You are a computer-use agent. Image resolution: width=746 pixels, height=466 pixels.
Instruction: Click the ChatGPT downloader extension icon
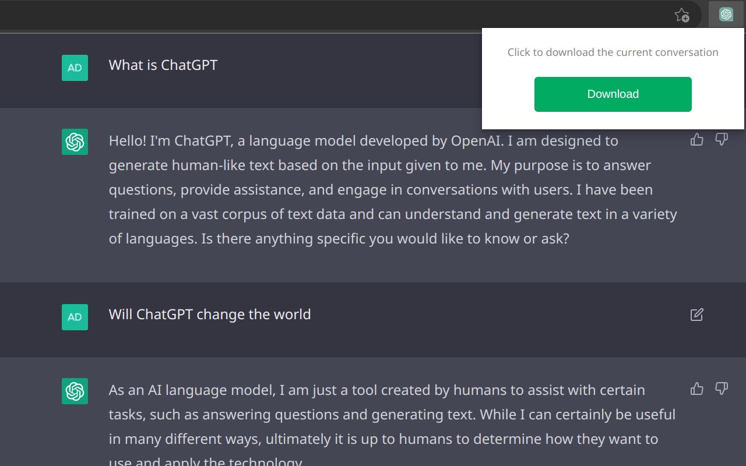(x=726, y=15)
